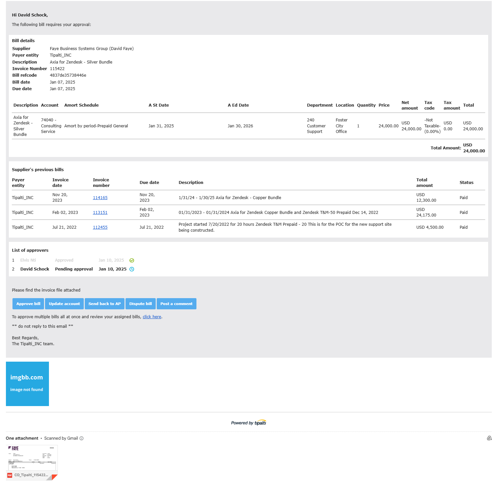This screenshot has height=489, width=498.
Task: Click the David Schock approver name
Action: [34, 269]
